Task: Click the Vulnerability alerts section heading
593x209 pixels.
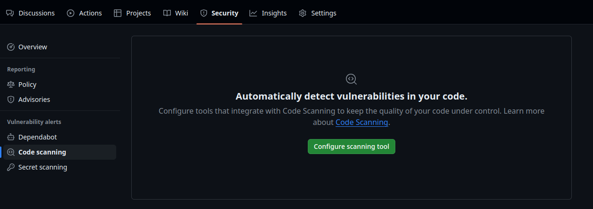Action: click(34, 122)
